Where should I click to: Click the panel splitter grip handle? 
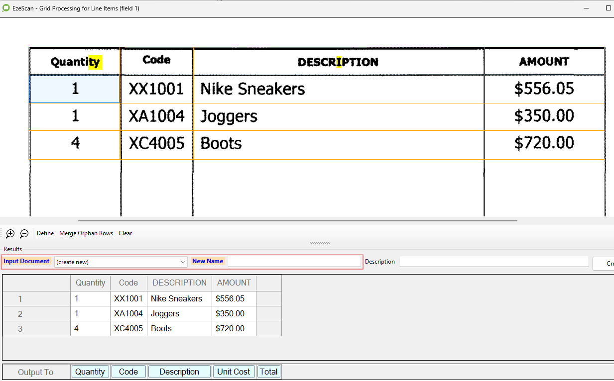(x=320, y=243)
